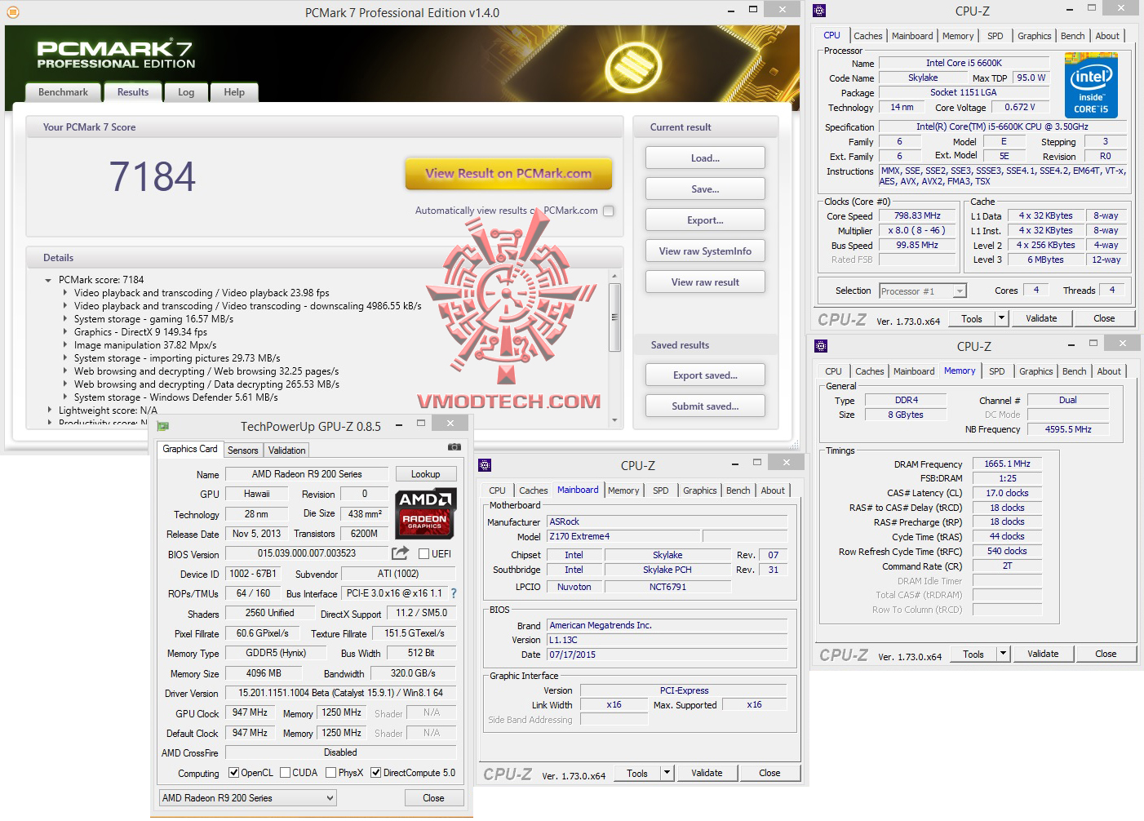
Task: Toggle the UEFI checkbox in GPU-Z
Action: (x=423, y=554)
